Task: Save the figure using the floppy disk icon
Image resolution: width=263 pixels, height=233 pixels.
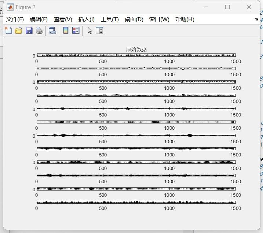Action: click(29, 31)
